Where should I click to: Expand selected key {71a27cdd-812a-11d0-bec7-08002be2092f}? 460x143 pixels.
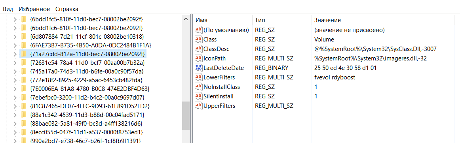(15, 54)
